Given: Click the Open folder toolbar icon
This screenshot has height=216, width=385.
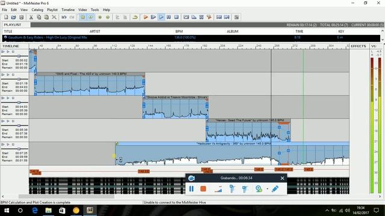Looking at the screenshot, I should [x=13, y=17].
